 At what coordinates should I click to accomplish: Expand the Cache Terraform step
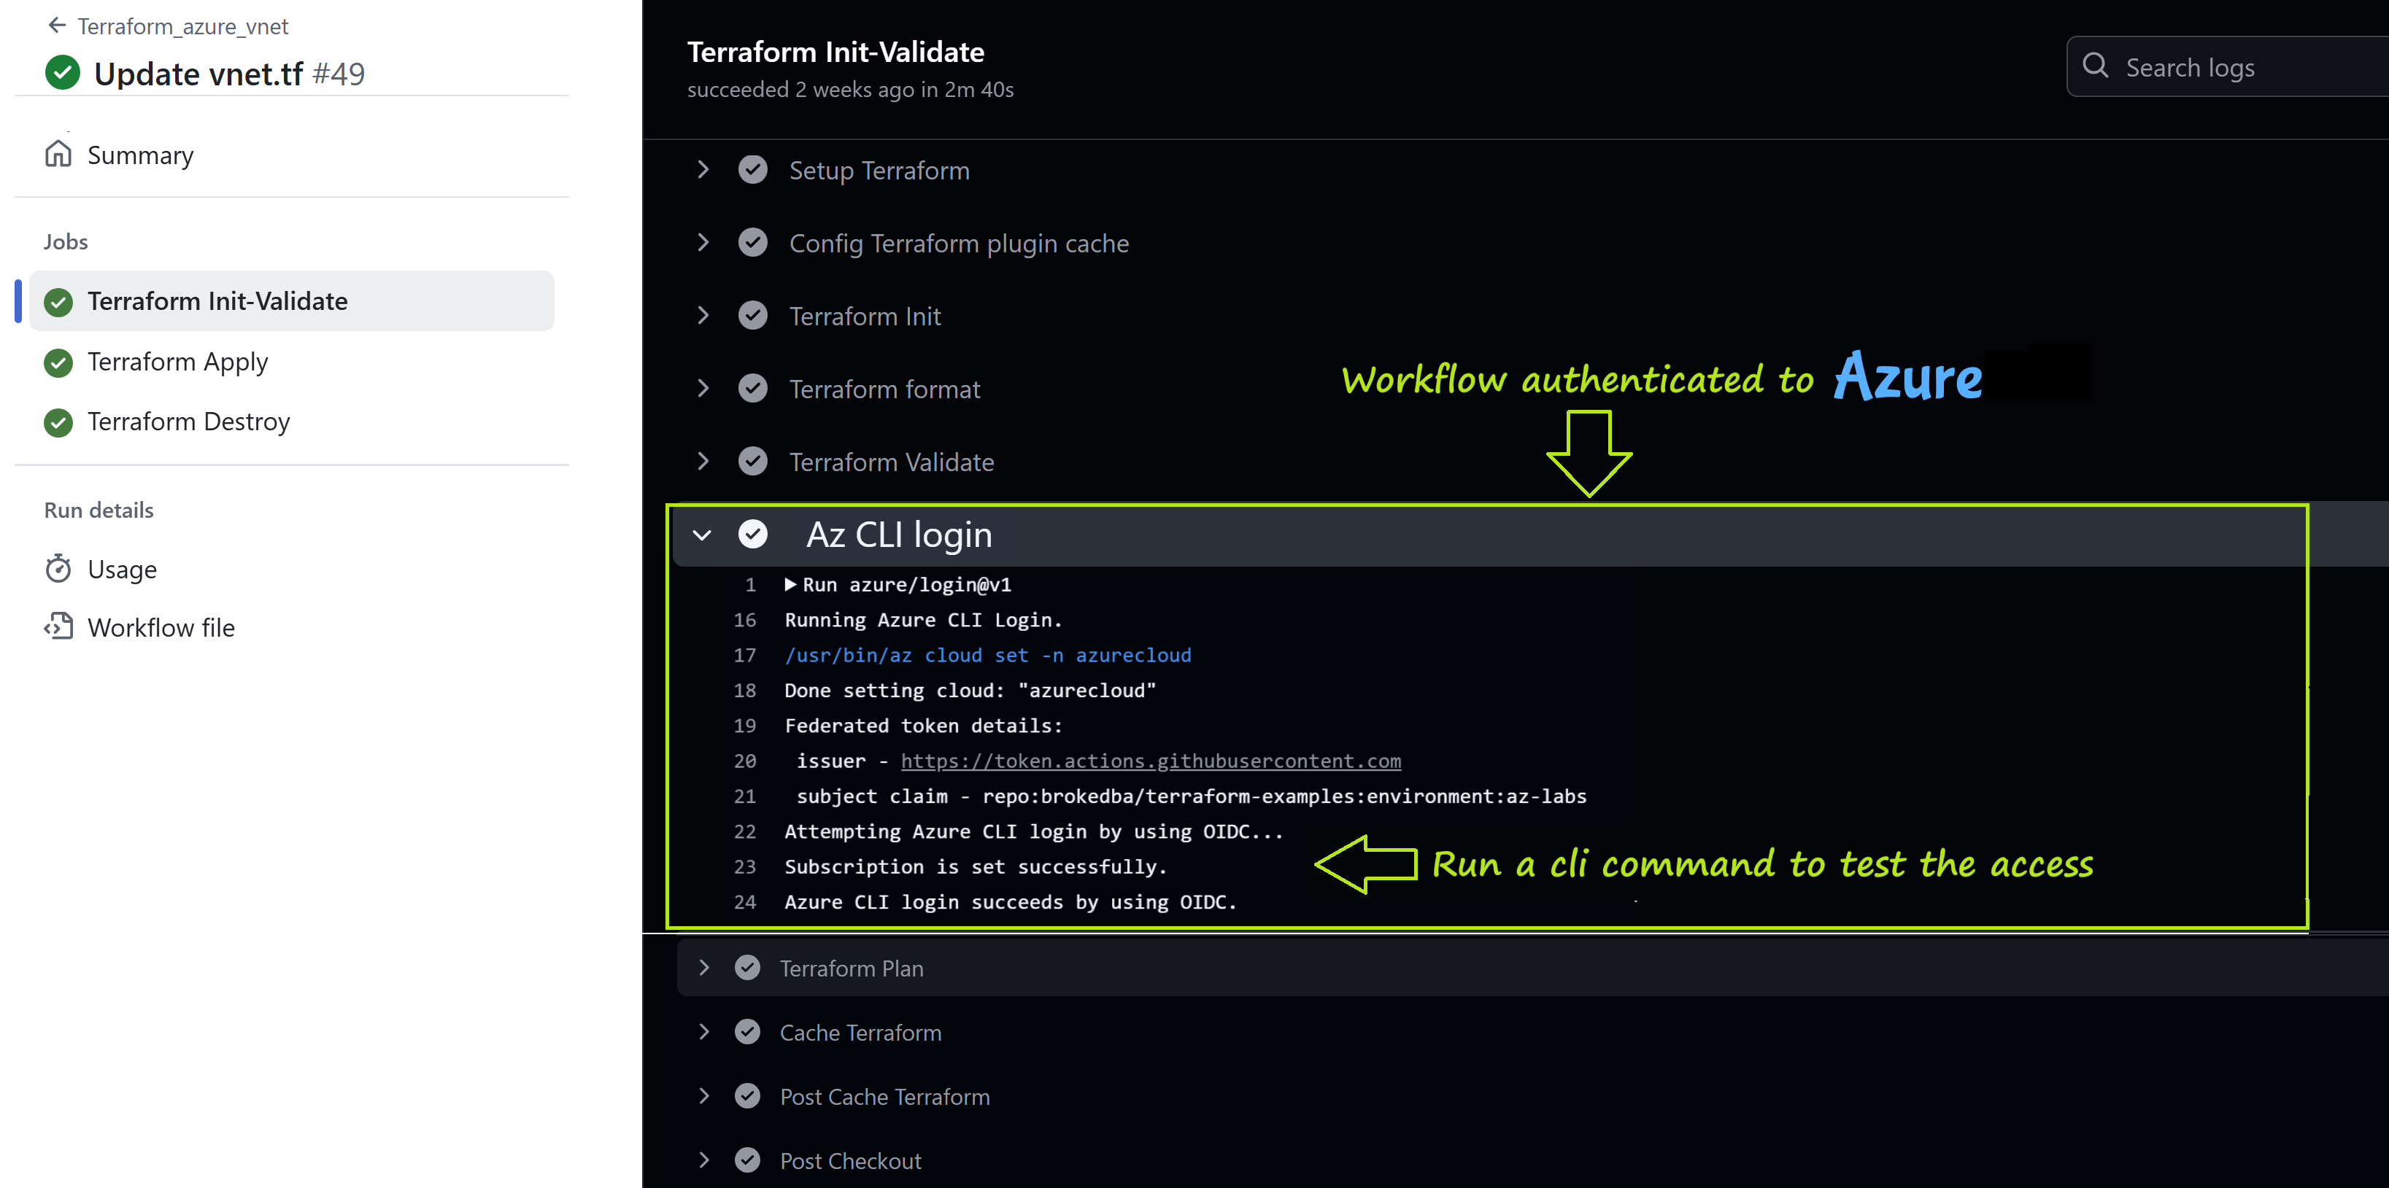point(704,1031)
